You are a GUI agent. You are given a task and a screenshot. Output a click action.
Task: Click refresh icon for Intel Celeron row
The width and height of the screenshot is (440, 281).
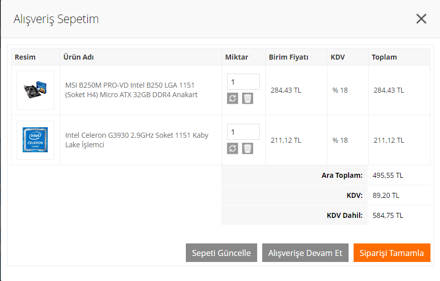coord(232,148)
